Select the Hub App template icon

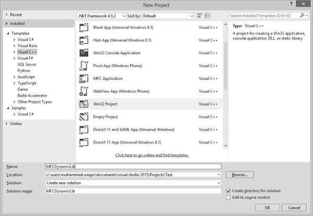pos(84,40)
